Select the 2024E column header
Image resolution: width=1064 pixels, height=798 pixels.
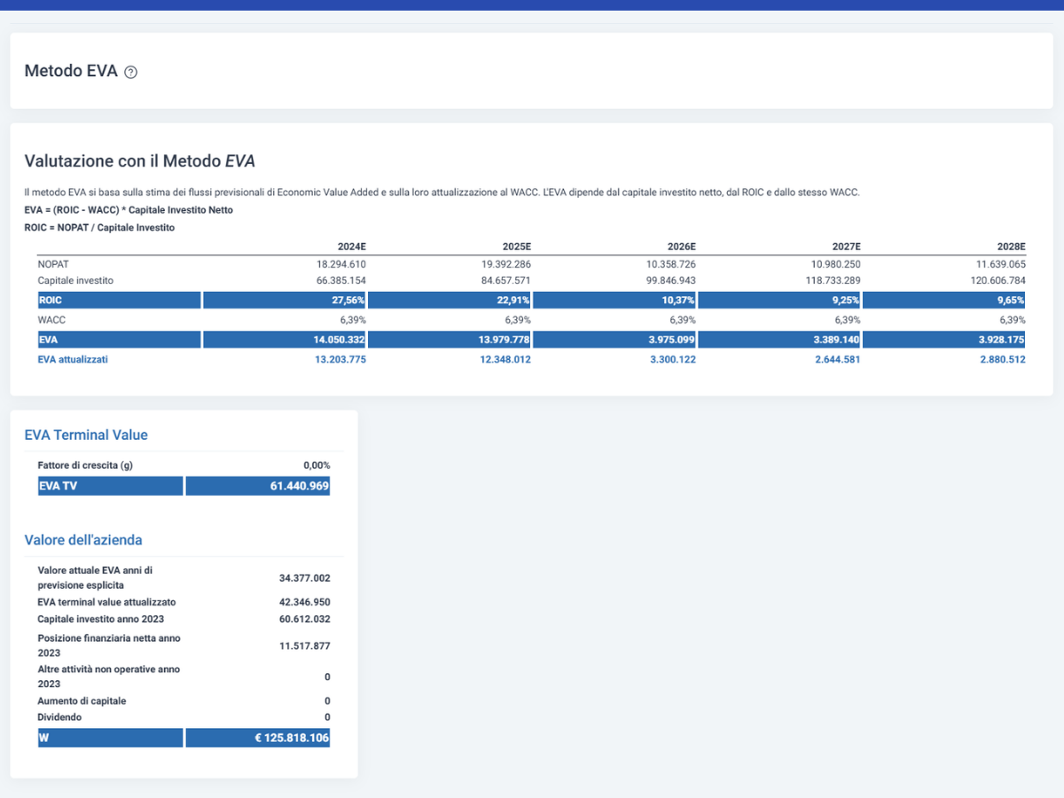(x=351, y=246)
